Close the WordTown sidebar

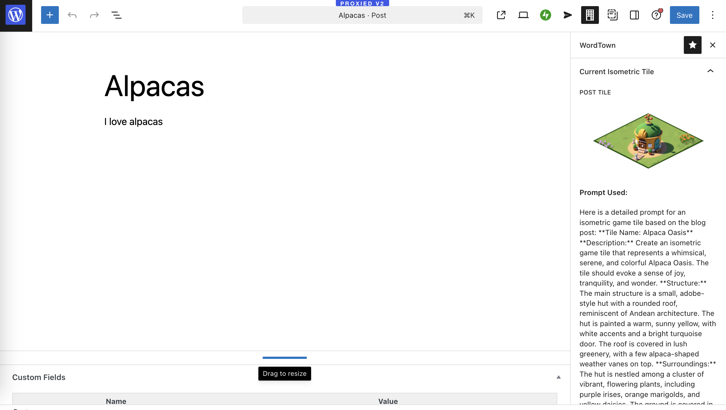pyautogui.click(x=712, y=45)
